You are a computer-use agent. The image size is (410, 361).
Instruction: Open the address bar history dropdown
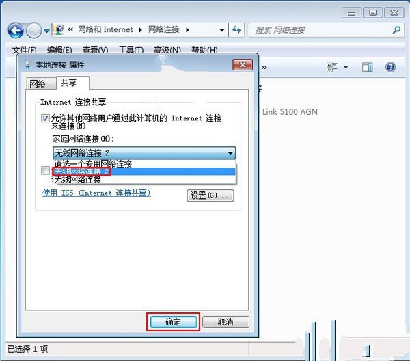pos(222,30)
